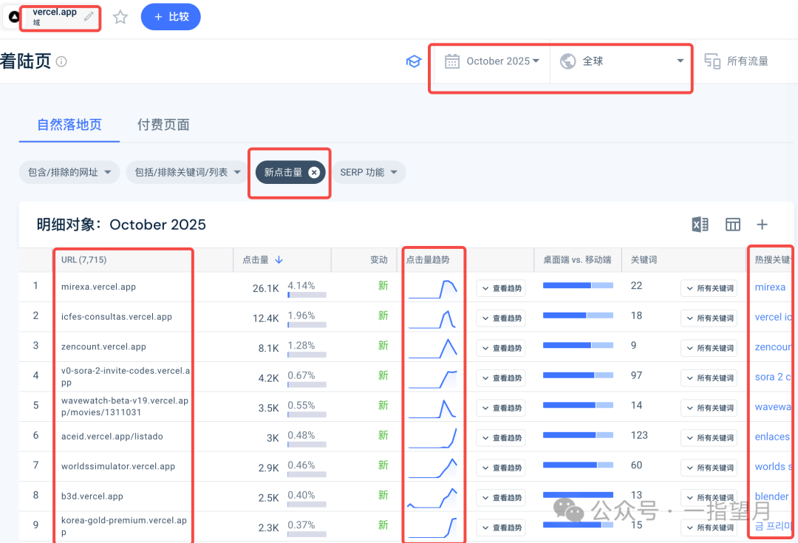The image size is (798, 543).
Task: Expand 查看趋势 for wavewatch row
Action: click(x=501, y=408)
